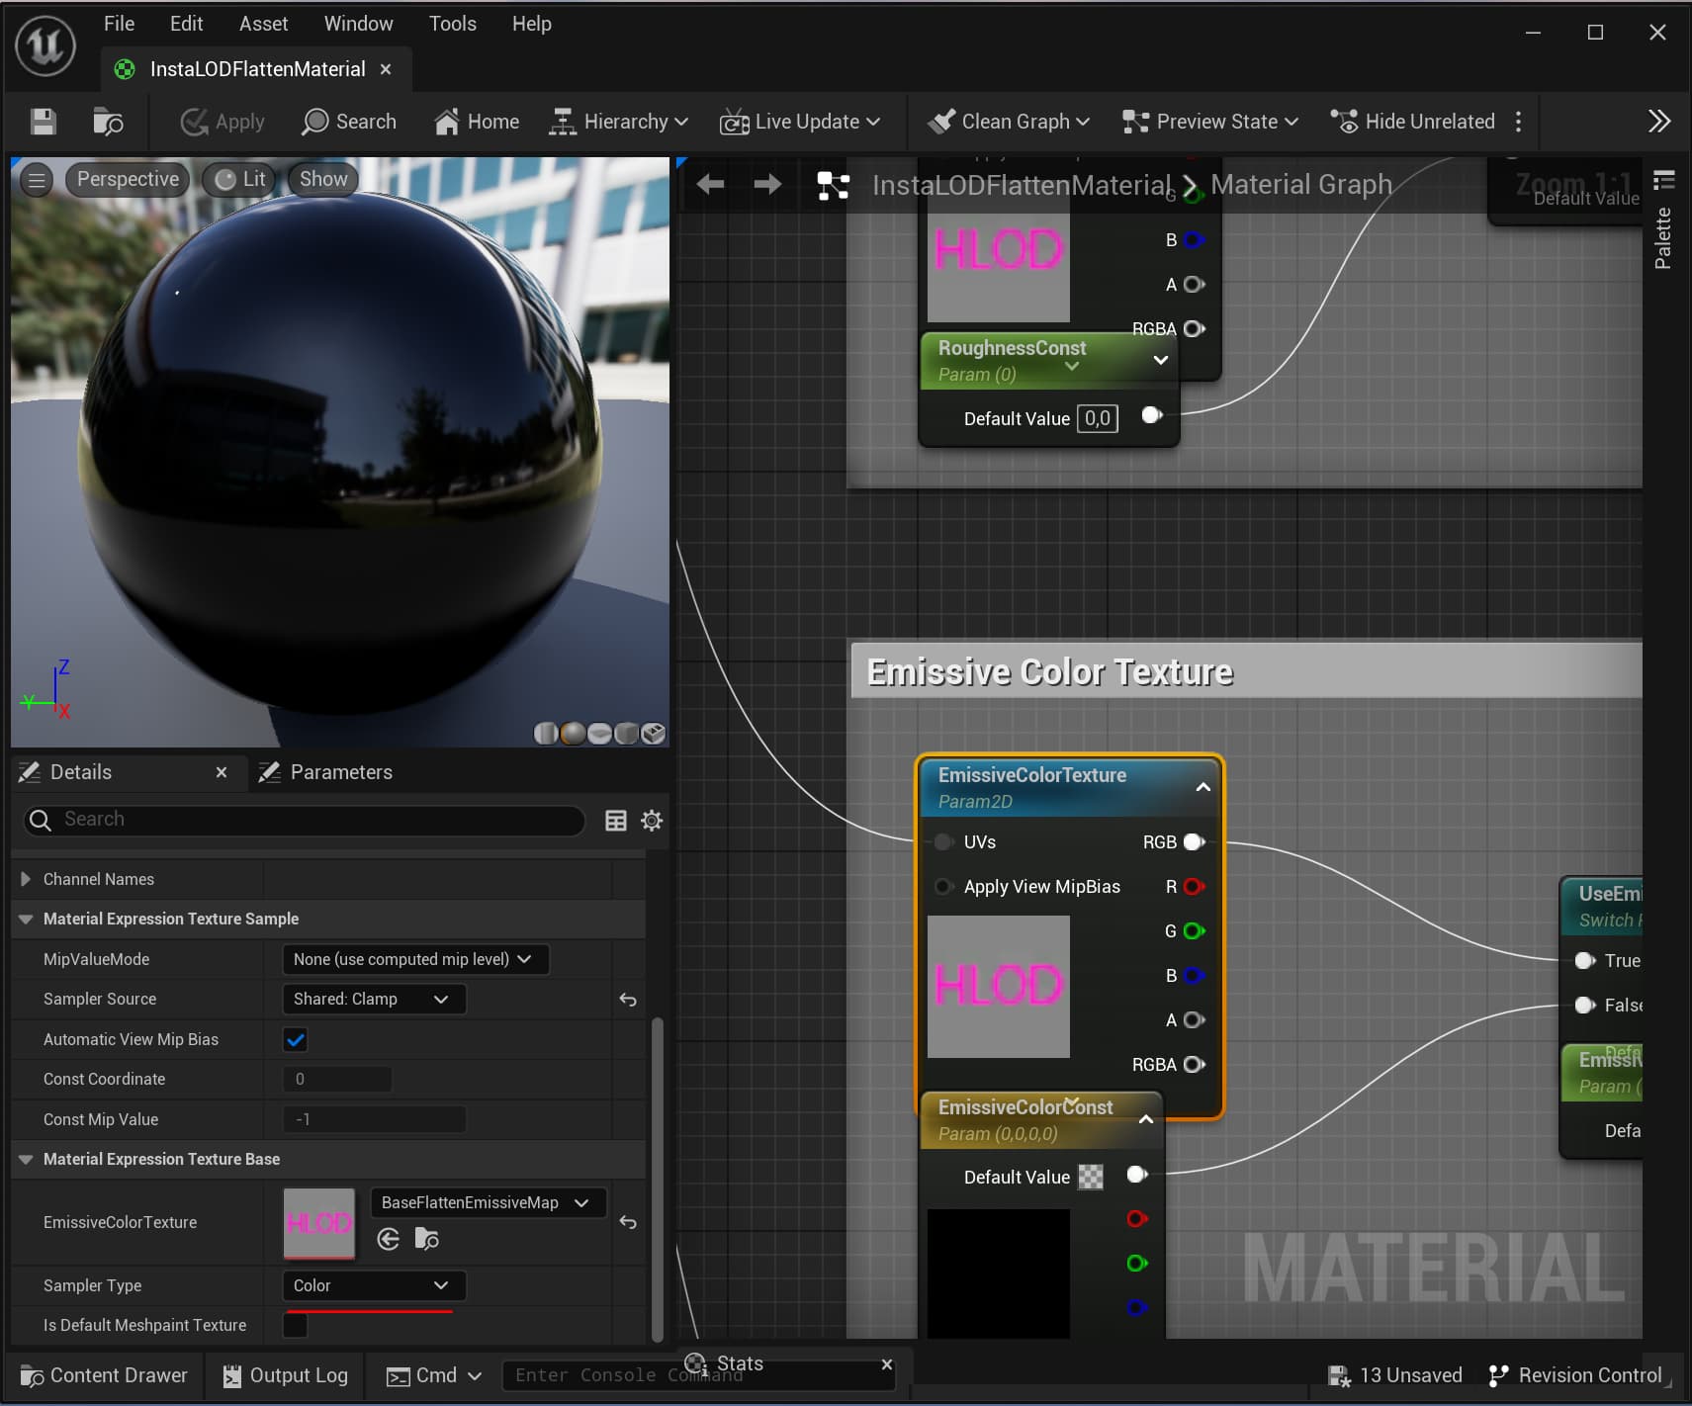
Task: Enable Is Default Meshpaint Texture checkbox
Action: 296,1325
